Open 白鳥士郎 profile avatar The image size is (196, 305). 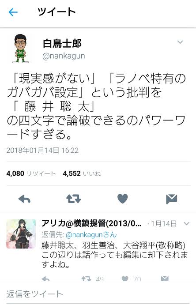coord(20,49)
